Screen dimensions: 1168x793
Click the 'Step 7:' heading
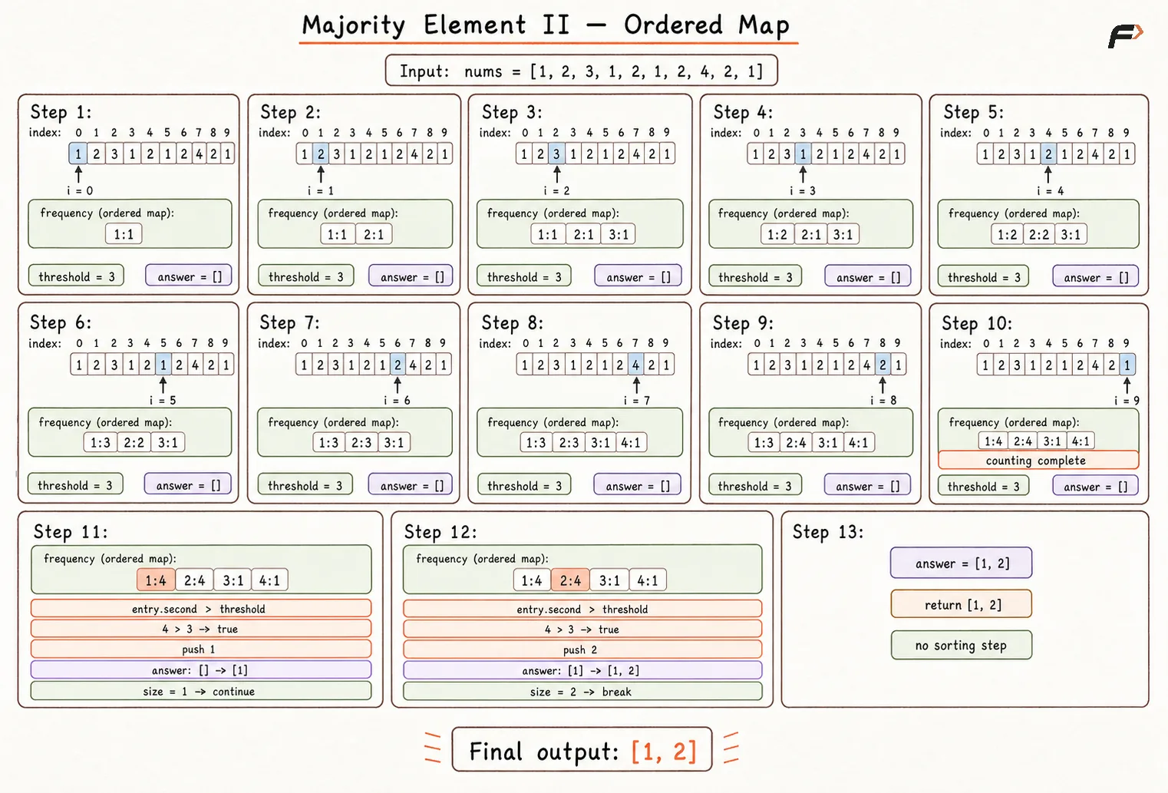click(x=289, y=322)
